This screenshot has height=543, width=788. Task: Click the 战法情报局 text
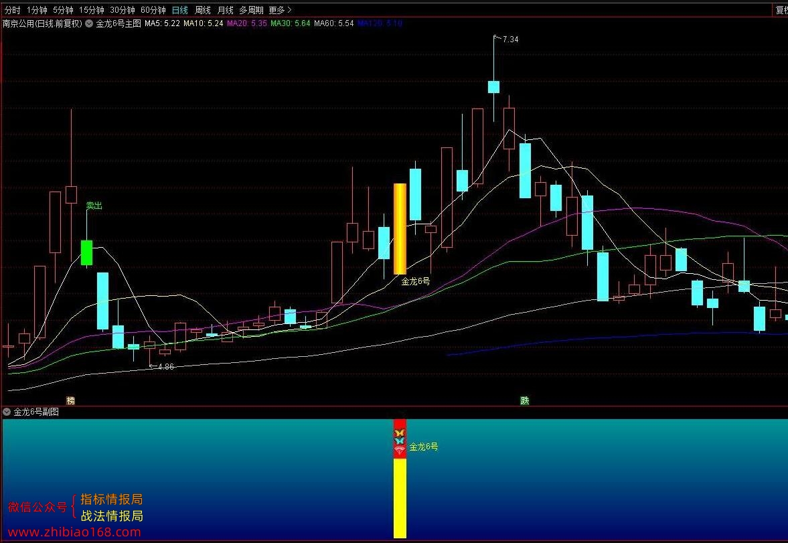tap(112, 516)
